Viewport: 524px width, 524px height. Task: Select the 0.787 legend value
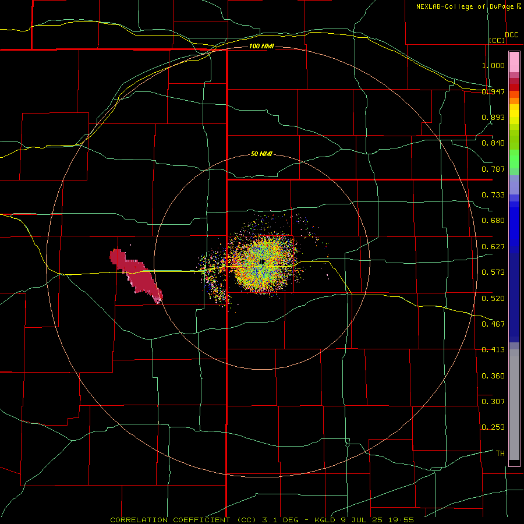pyautogui.click(x=493, y=169)
